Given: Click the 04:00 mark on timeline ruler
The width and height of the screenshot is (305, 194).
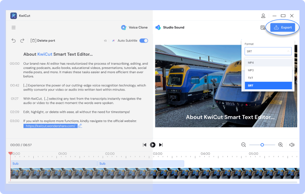Looking at the screenshot, I should [205, 154].
